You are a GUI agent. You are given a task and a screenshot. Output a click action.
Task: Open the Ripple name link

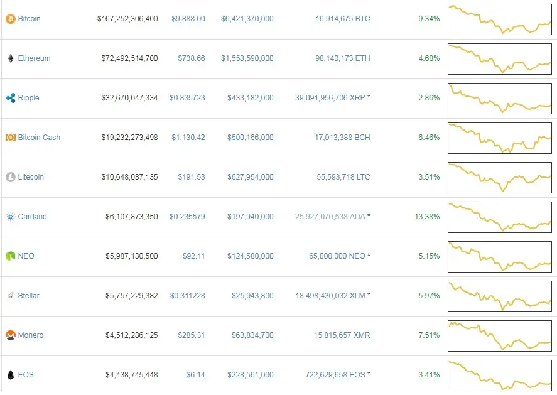click(x=28, y=98)
